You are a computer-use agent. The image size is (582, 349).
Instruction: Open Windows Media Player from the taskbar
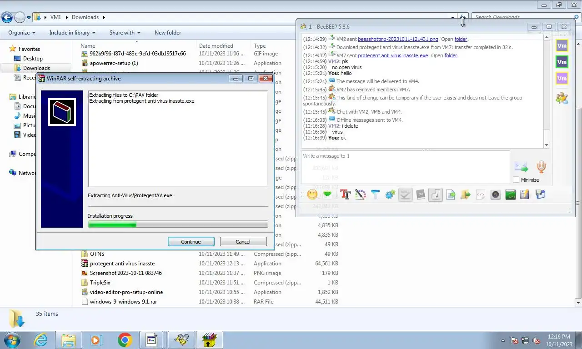(x=96, y=340)
